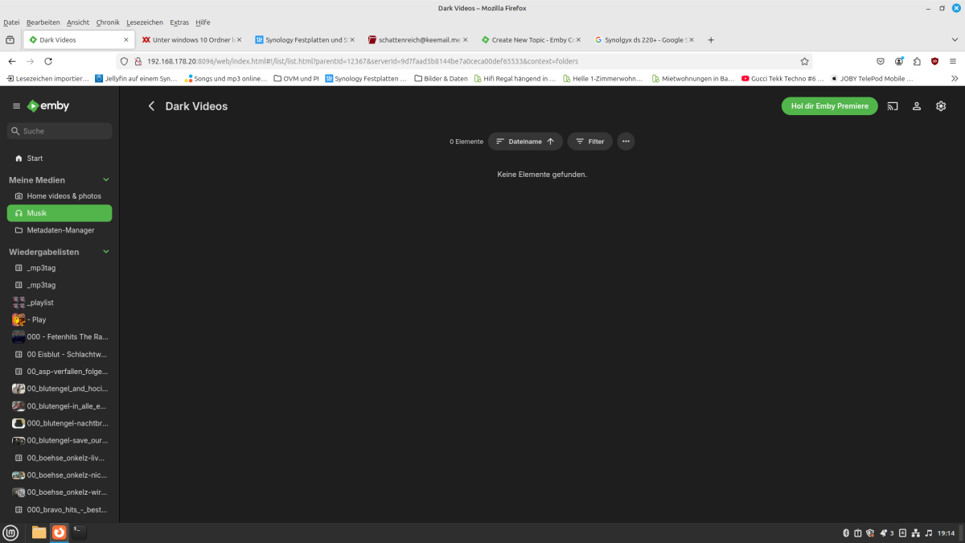Open the Emby user profile icon

pyautogui.click(x=917, y=106)
